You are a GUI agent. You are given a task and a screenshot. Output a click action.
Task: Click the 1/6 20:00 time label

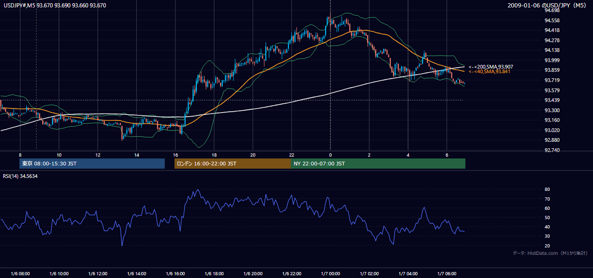click(253, 274)
